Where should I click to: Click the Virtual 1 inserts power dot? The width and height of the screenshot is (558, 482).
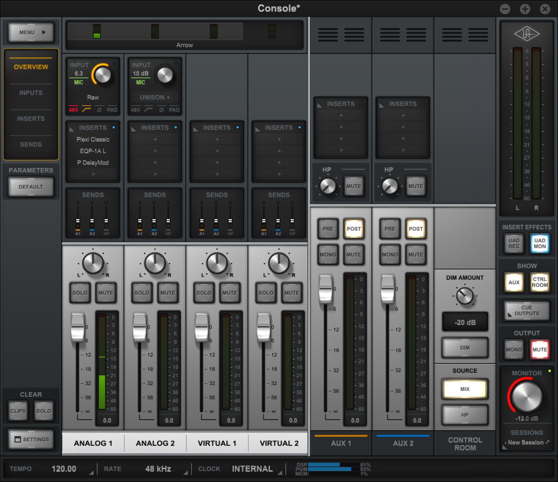(238, 128)
